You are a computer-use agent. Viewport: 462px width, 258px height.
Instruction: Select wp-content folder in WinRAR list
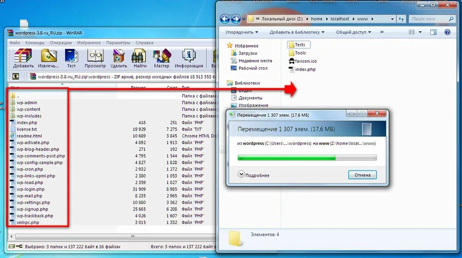(28, 109)
